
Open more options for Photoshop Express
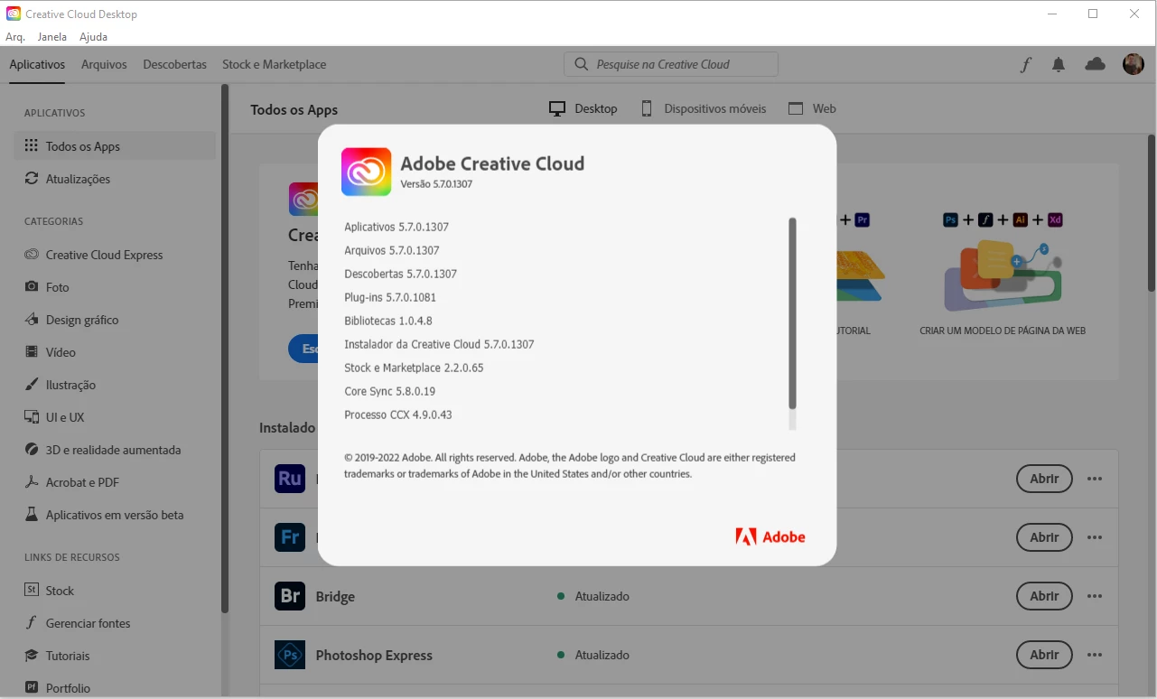[1095, 655]
